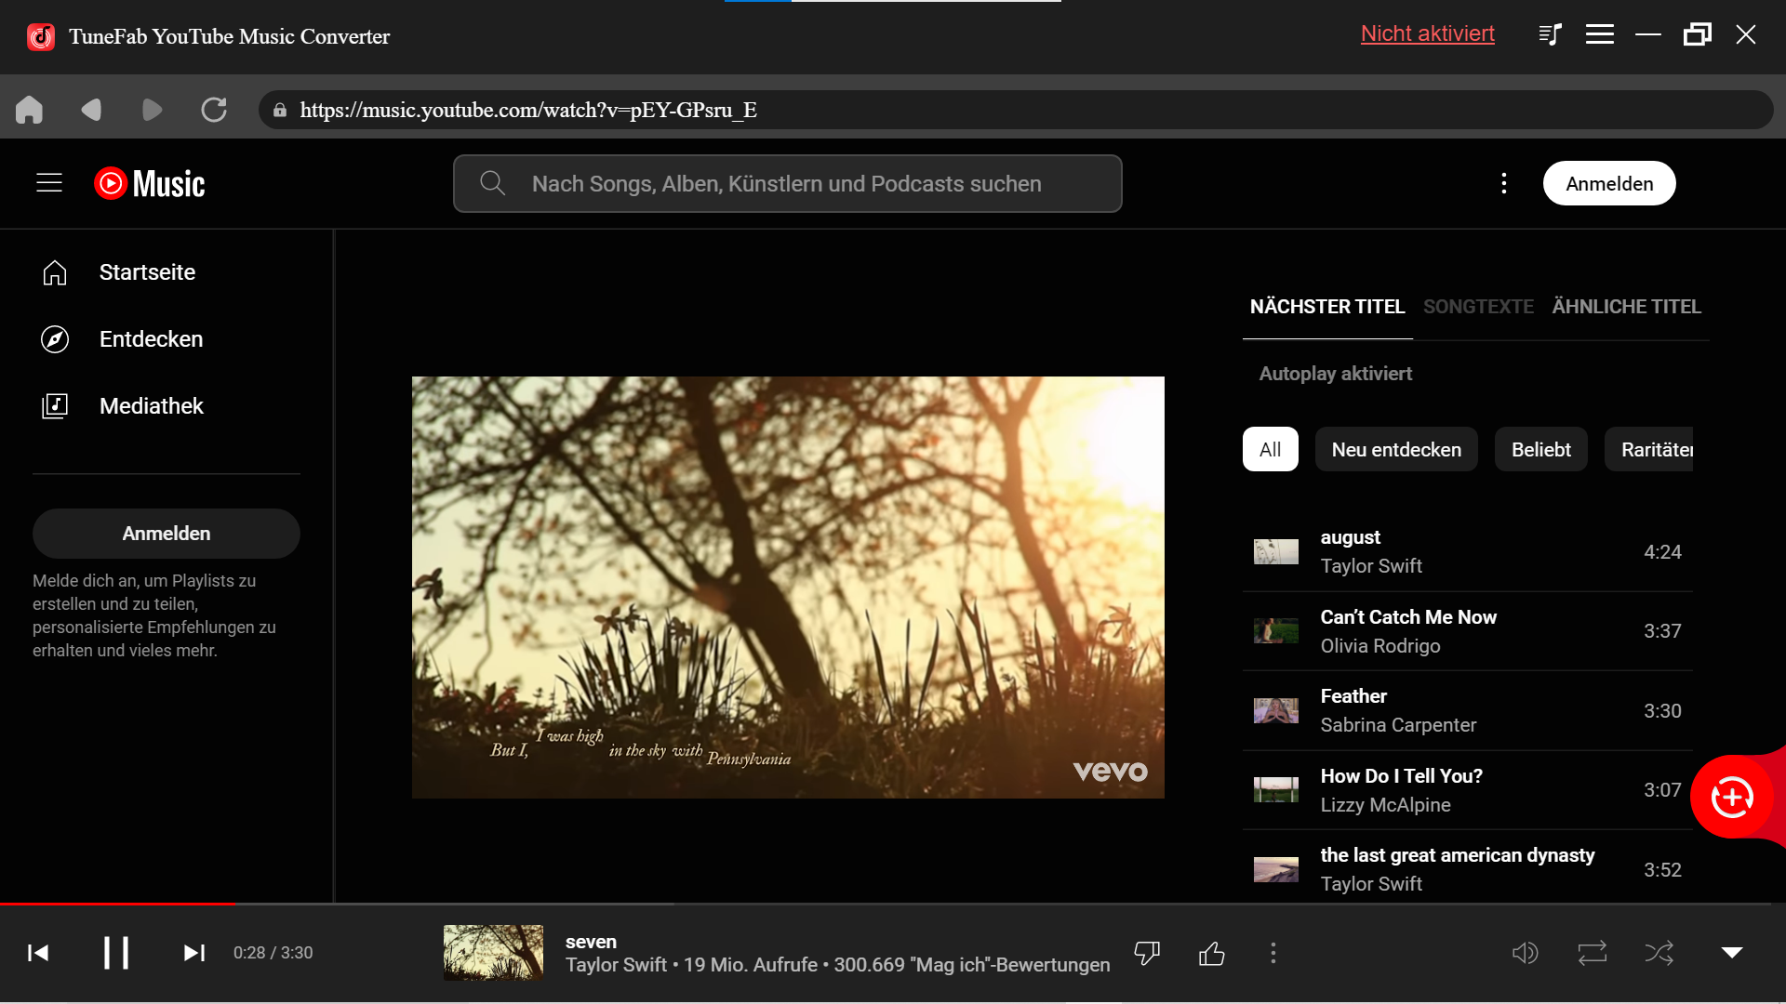Click Anmelden button in the sidebar
The image size is (1786, 1004).
[x=167, y=534]
